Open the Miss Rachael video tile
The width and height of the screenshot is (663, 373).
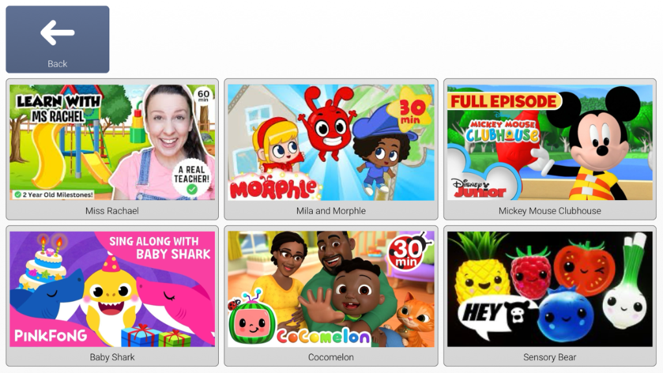[112, 150]
